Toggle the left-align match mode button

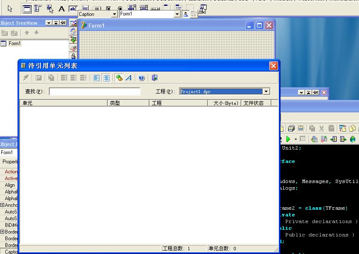(x=96, y=78)
